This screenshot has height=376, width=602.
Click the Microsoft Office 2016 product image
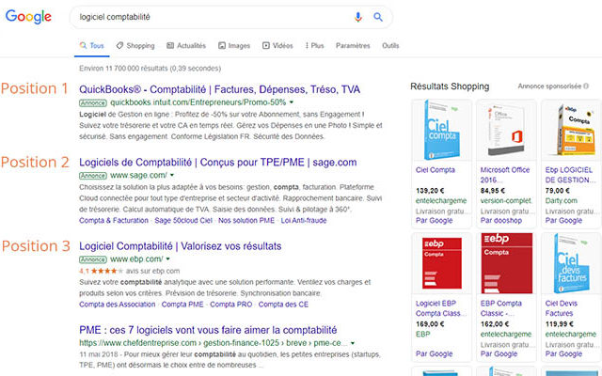[x=506, y=130]
